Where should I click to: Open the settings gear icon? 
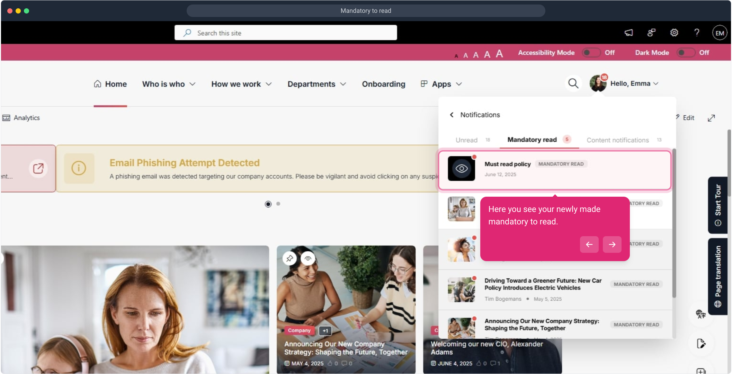tap(674, 33)
